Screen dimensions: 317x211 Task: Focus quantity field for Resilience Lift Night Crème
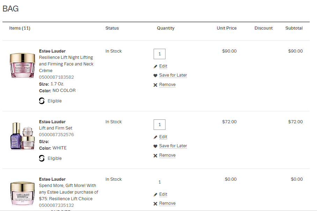click(160, 54)
